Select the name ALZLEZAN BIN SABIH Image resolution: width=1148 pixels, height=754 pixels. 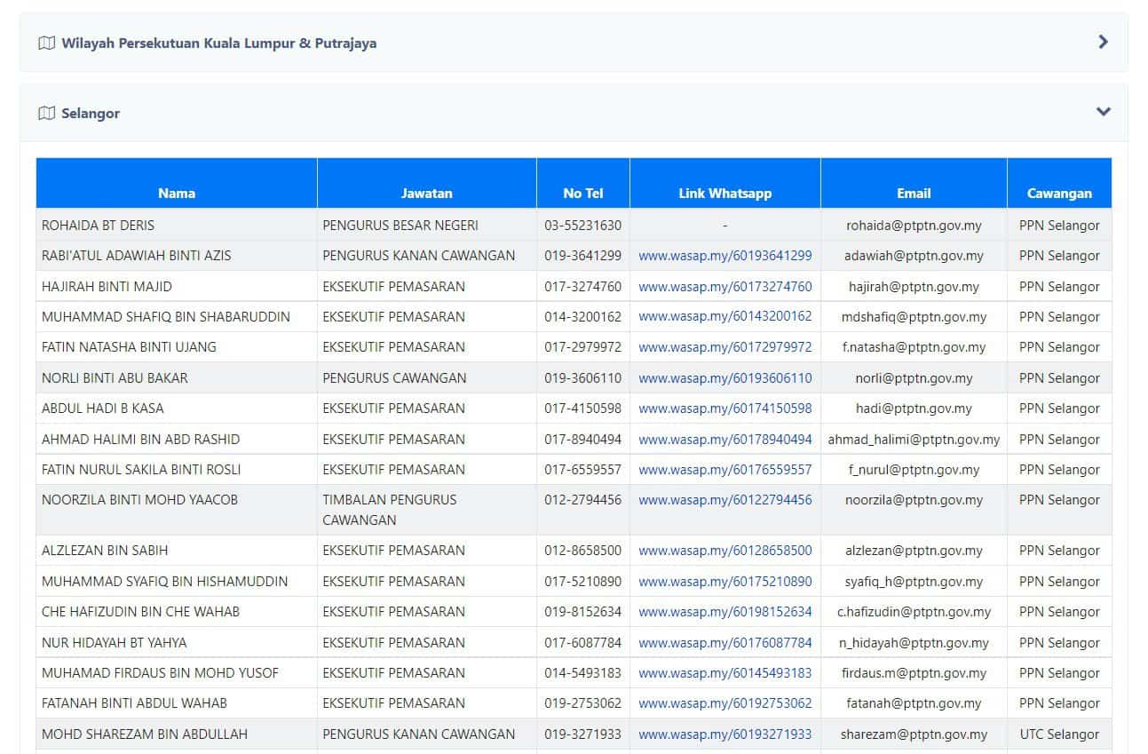coord(105,551)
